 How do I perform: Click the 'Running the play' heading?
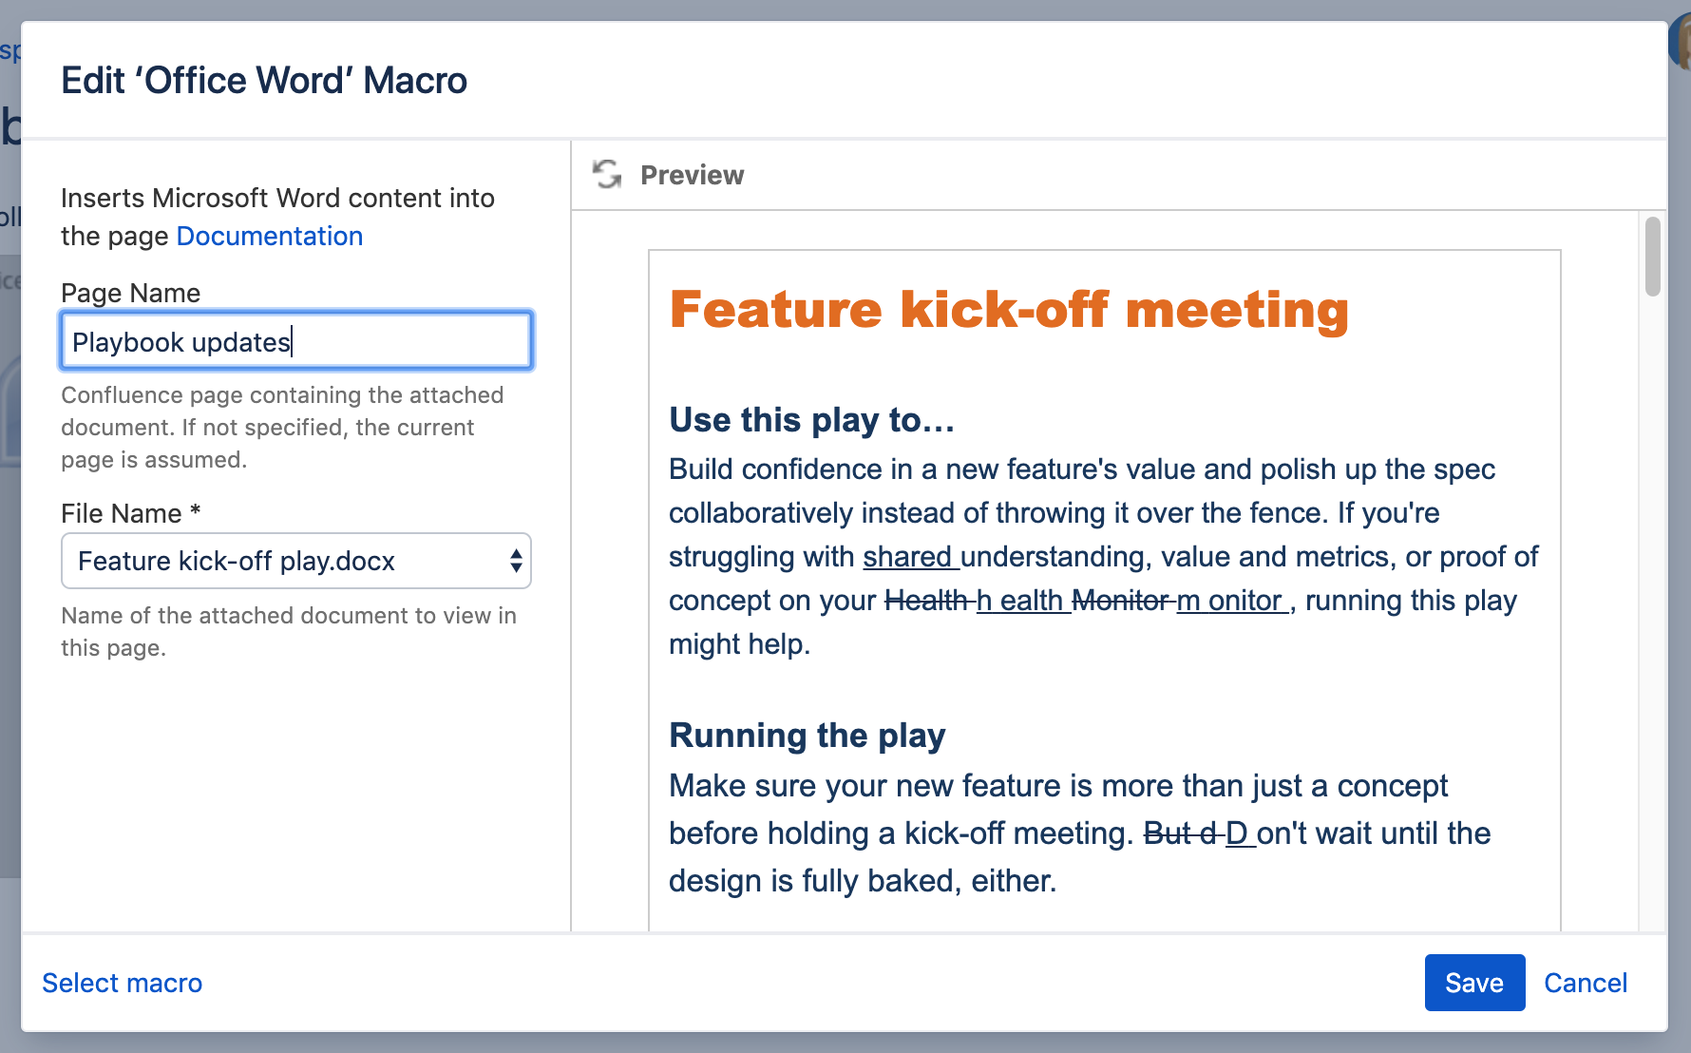807,735
